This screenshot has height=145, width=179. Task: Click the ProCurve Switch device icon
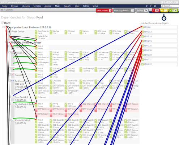[13, 81]
